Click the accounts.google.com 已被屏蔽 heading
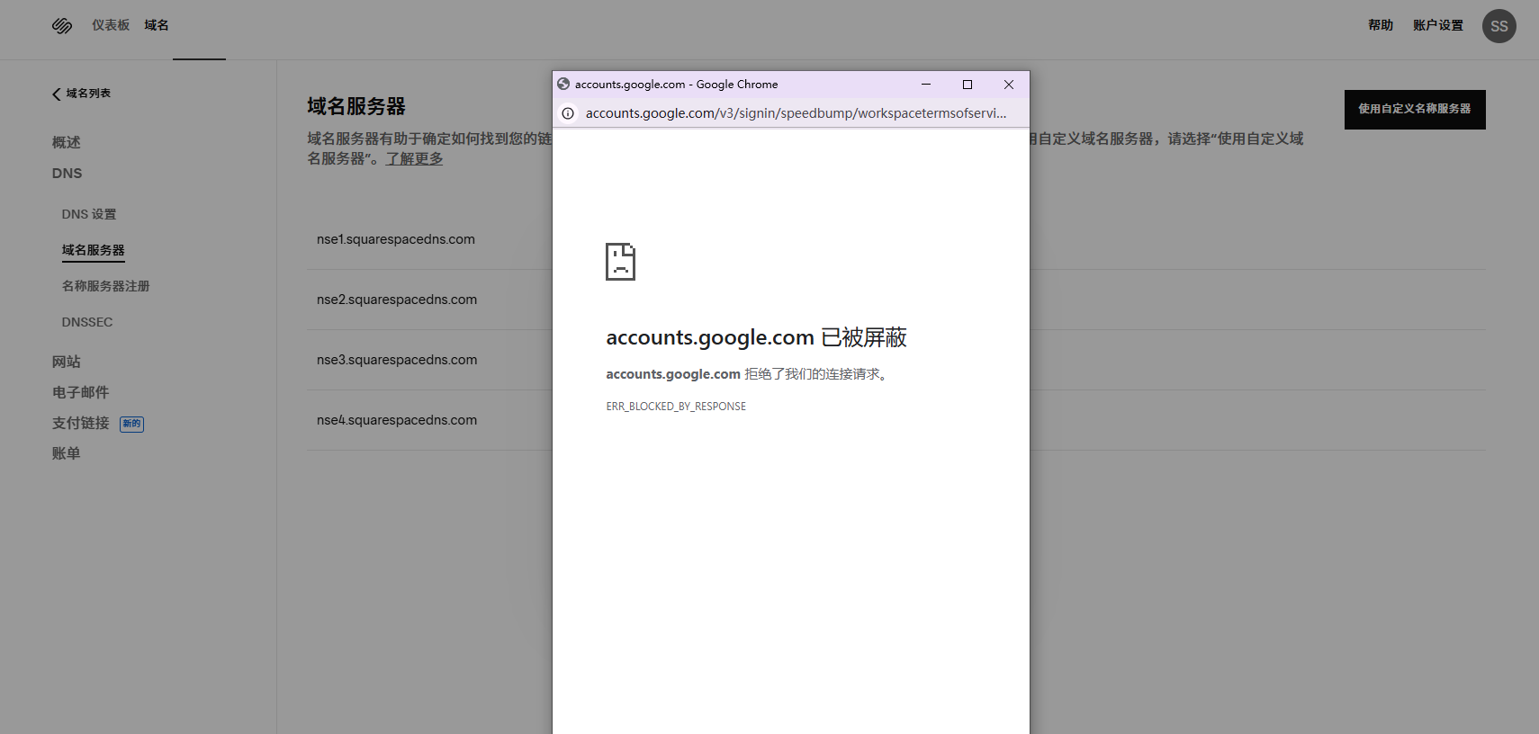 756,337
